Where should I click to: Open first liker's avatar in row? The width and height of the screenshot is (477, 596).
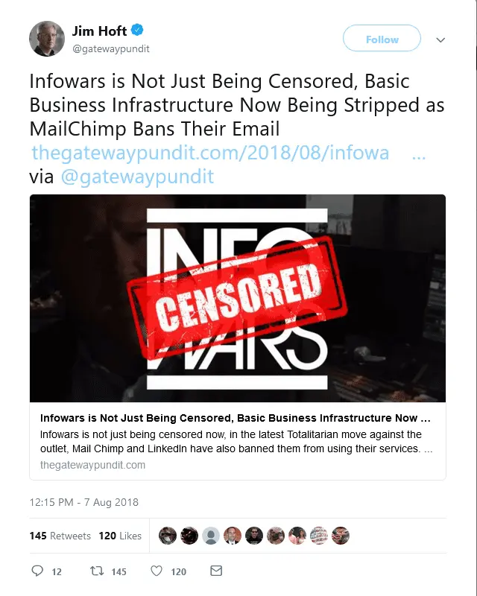[x=168, y=536]
